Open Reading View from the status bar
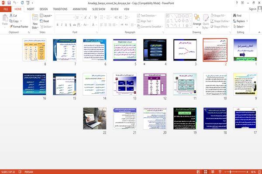262x174 pixels. click(x=213, y=172)
